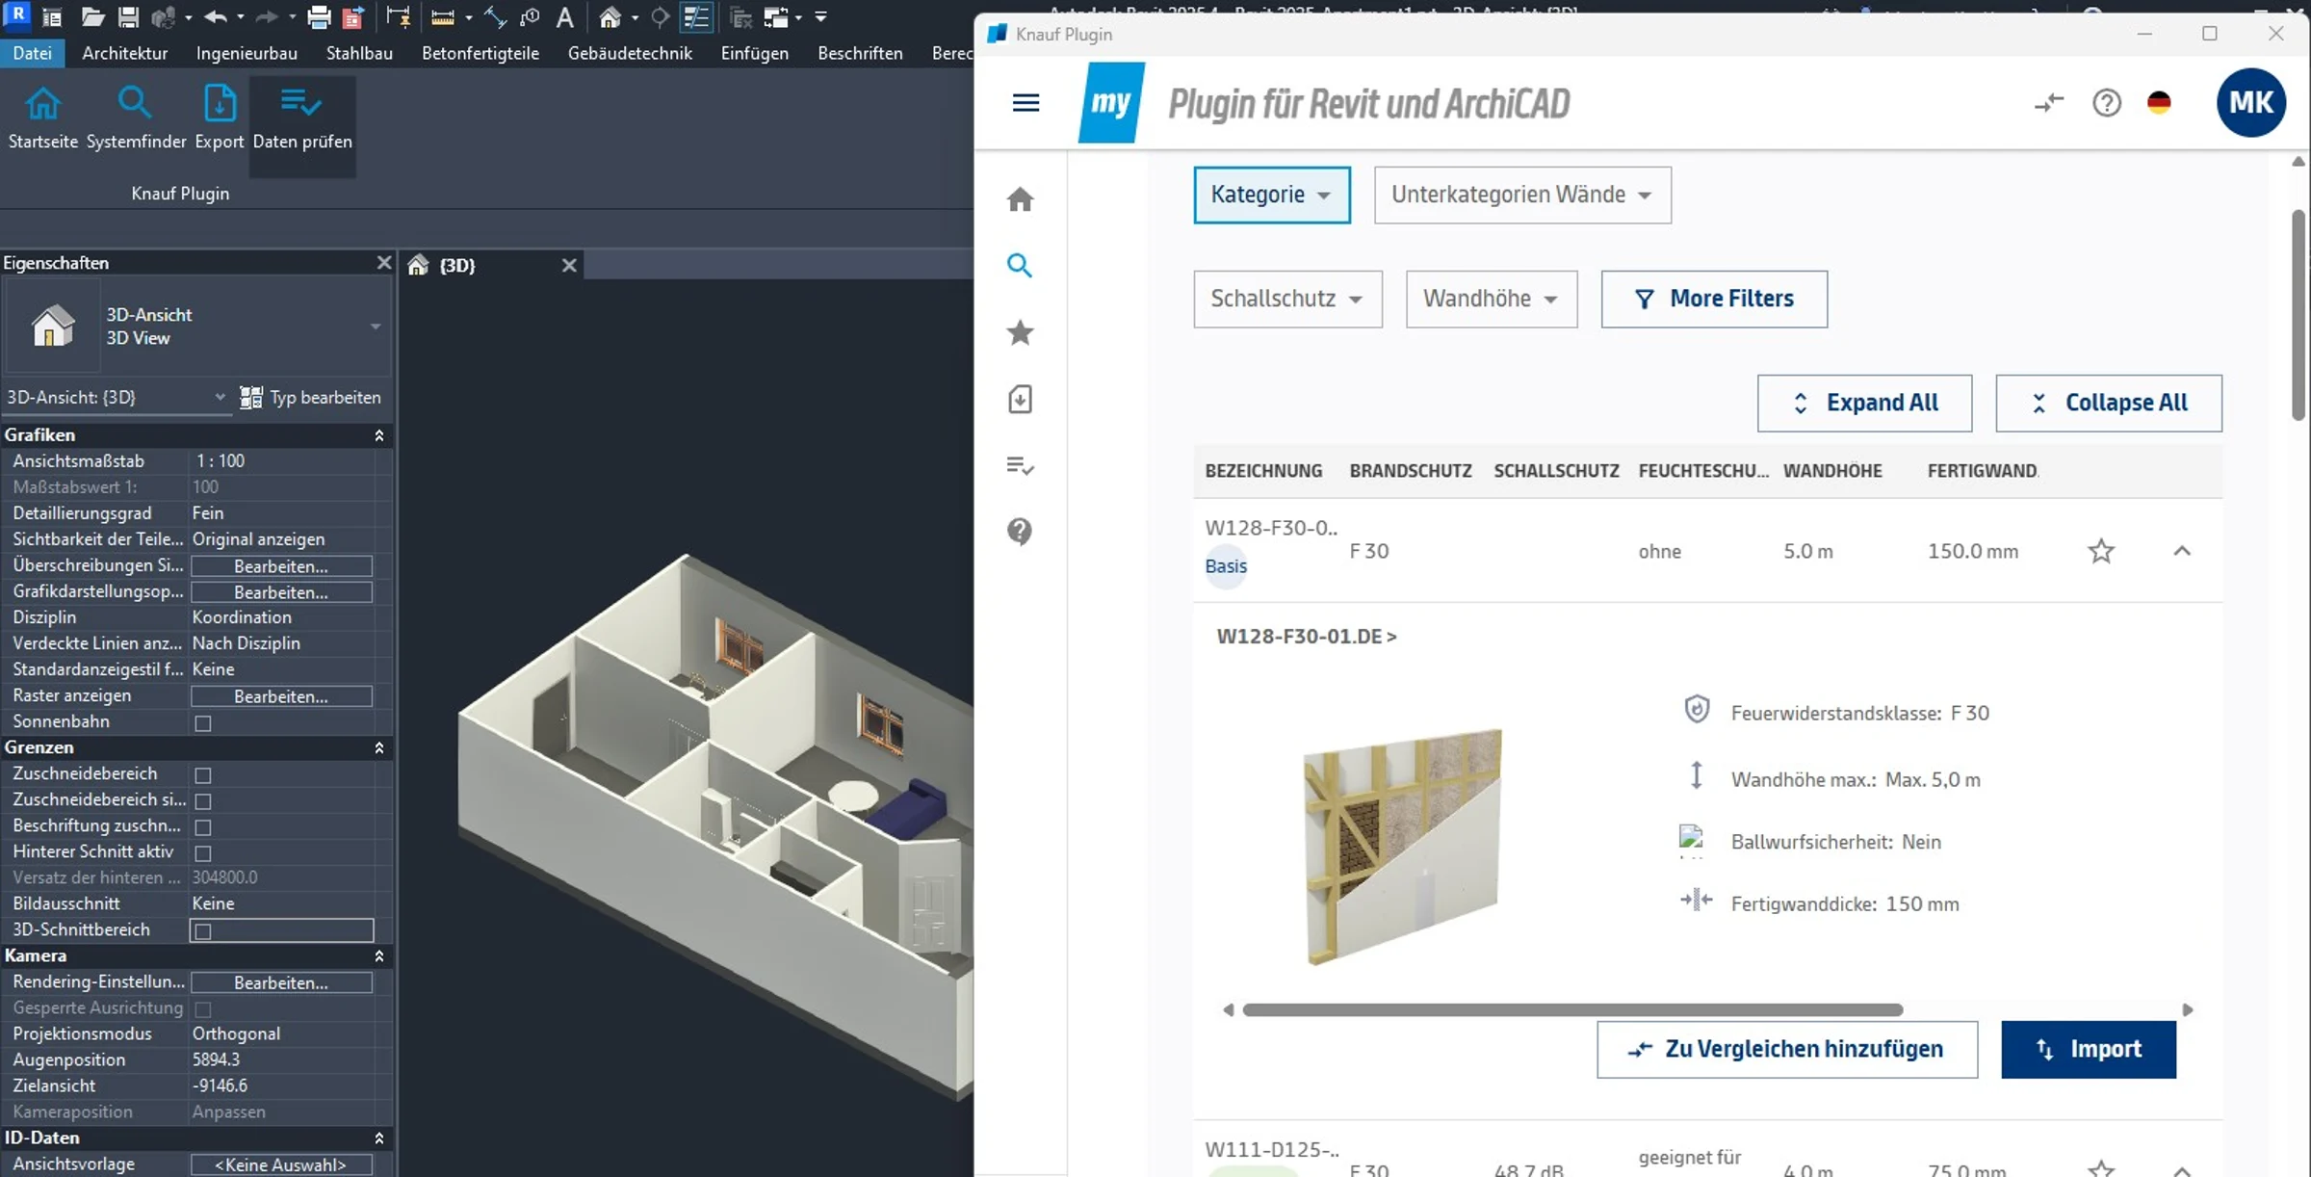
Task: Switch to the Architektur ribbon tab
Action: coord(124,53)
